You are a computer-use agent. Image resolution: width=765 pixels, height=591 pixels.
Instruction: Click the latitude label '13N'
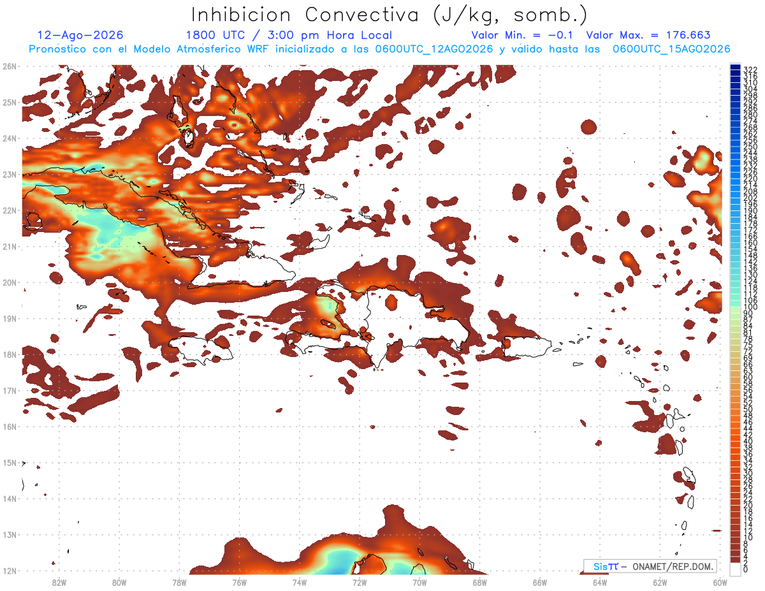pos(10,535)
